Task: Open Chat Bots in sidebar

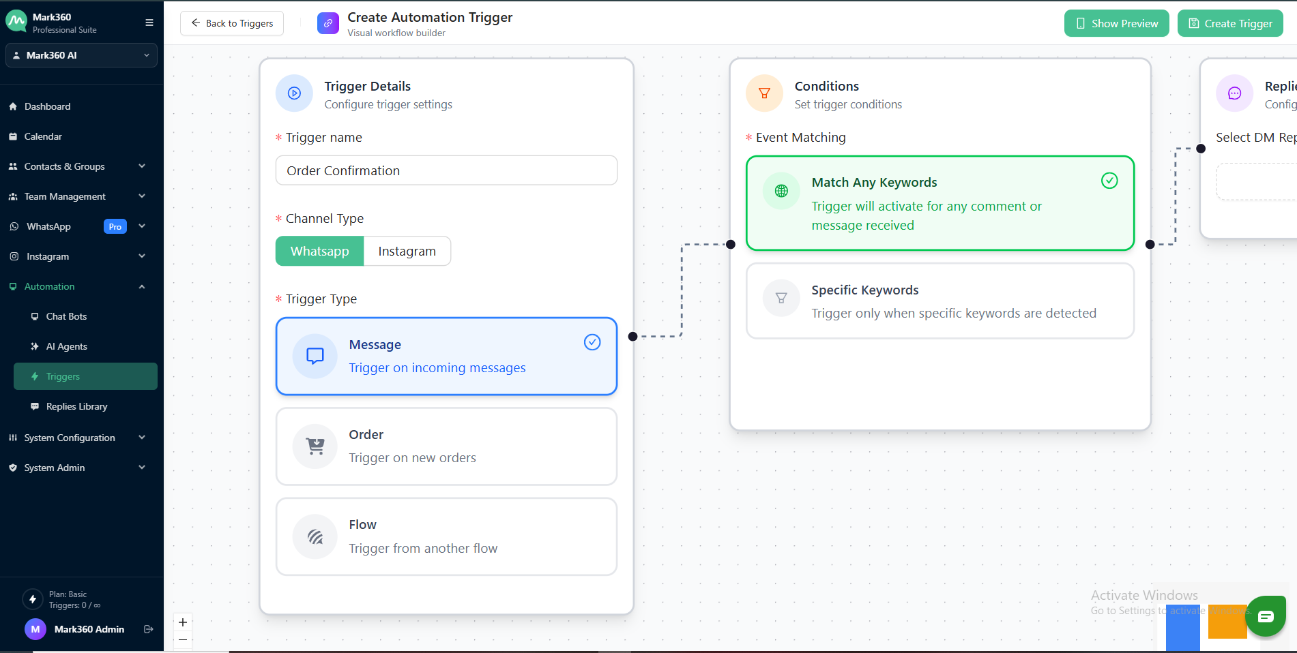Action: (66, 316)
